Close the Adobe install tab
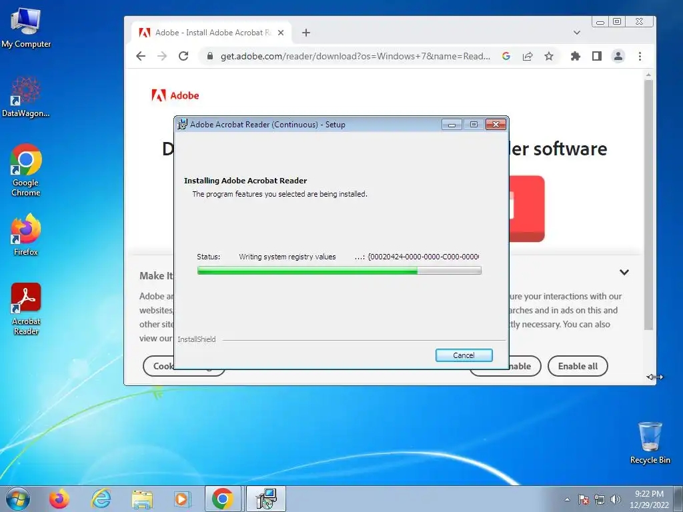 [281, 33]
